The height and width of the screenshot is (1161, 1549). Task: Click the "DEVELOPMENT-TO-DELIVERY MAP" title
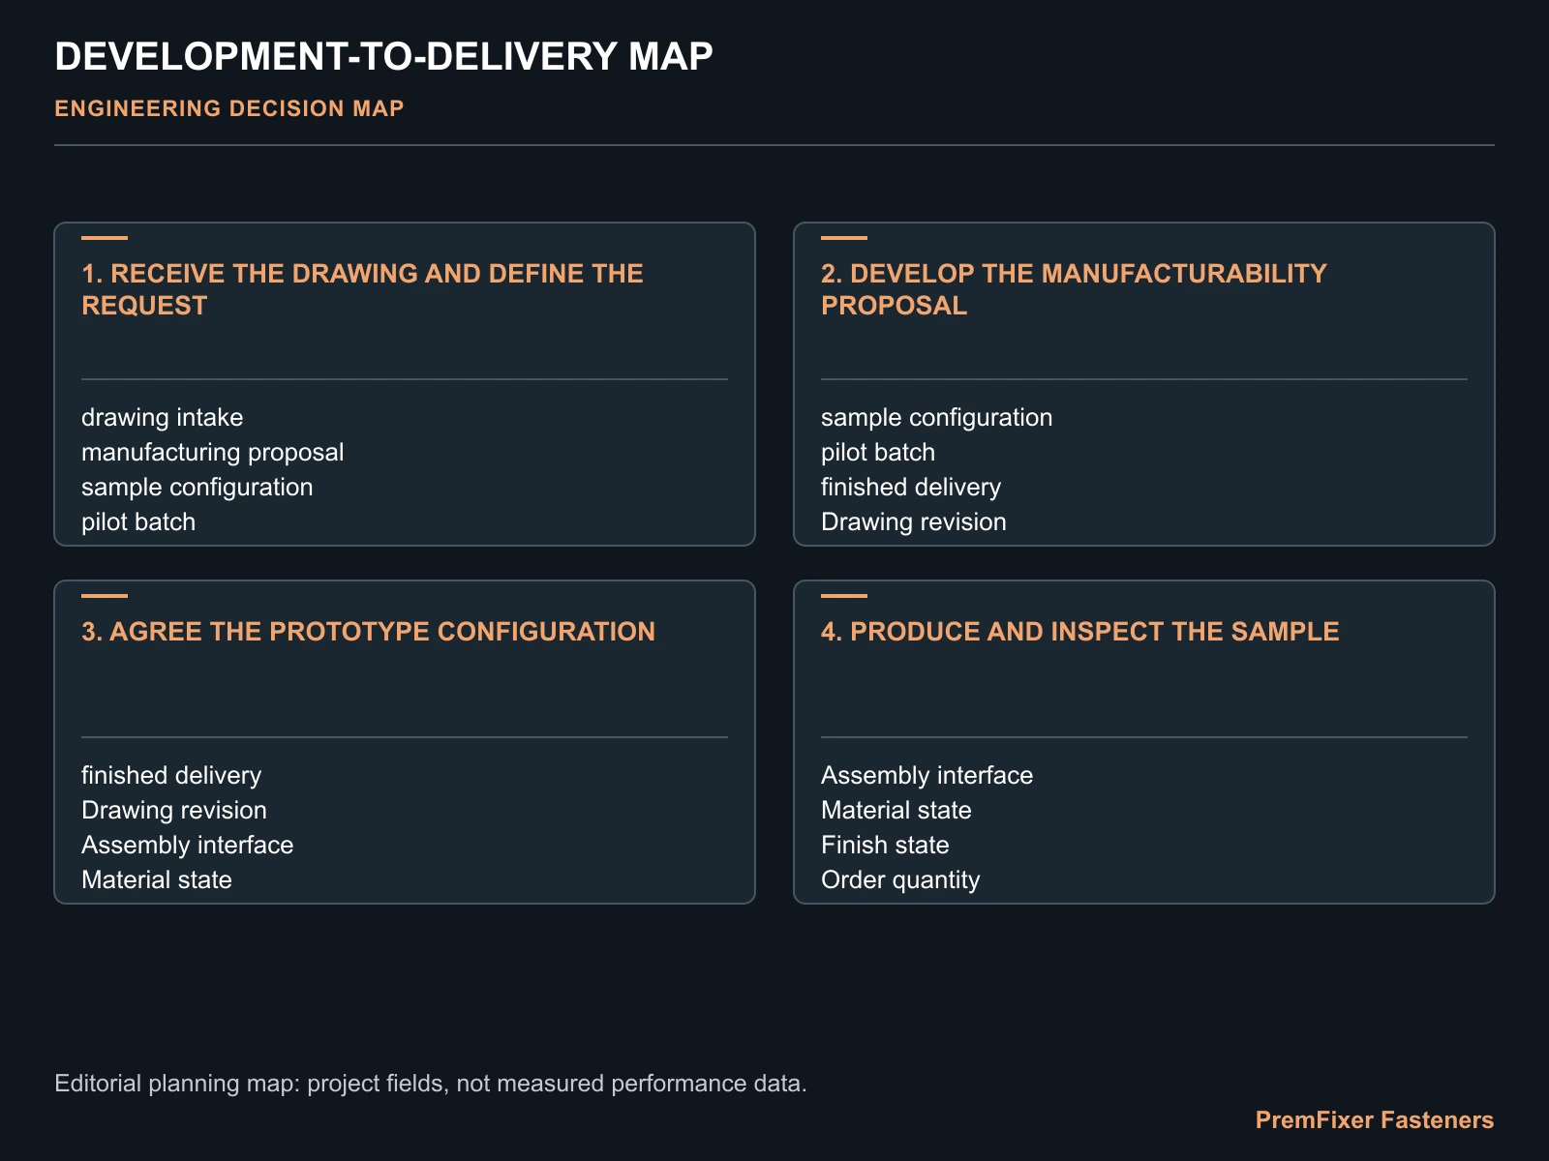[x=383, y=57]
